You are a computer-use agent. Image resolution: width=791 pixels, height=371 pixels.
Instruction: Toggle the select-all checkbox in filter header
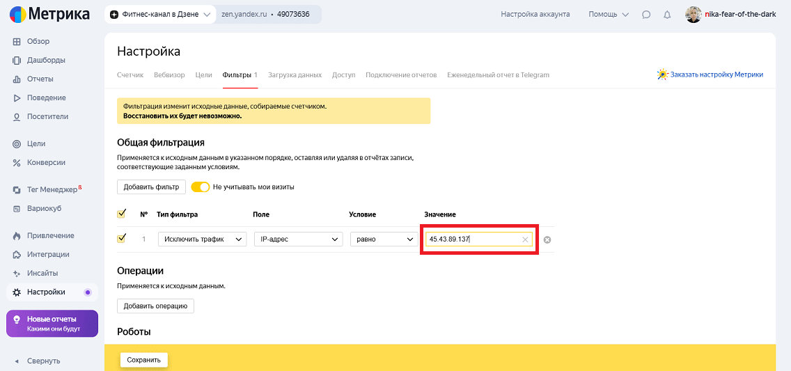pos(122,214)
